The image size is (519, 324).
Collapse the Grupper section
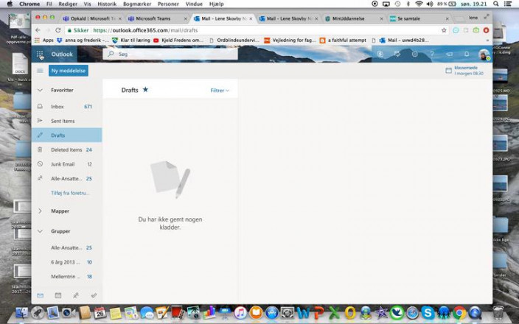pos(40,231)
